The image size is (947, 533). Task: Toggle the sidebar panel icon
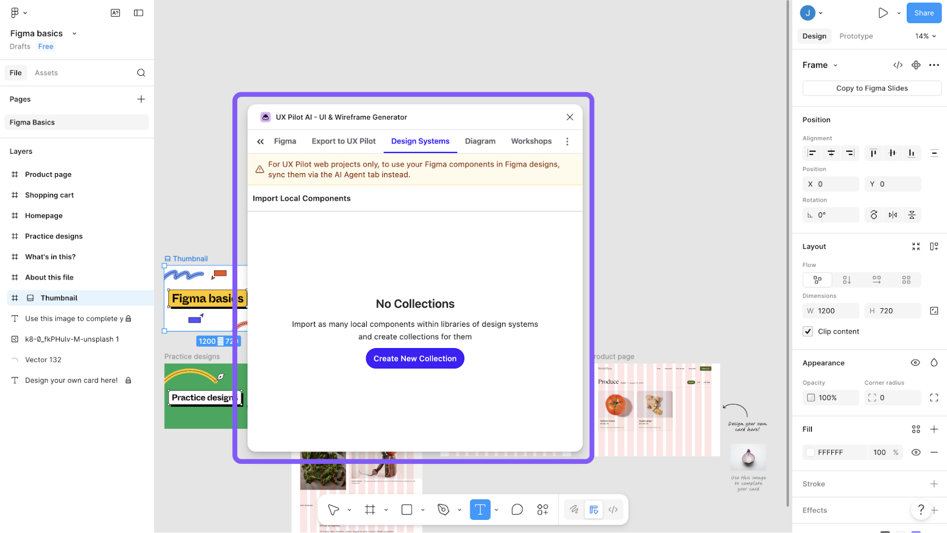[138, 13]
